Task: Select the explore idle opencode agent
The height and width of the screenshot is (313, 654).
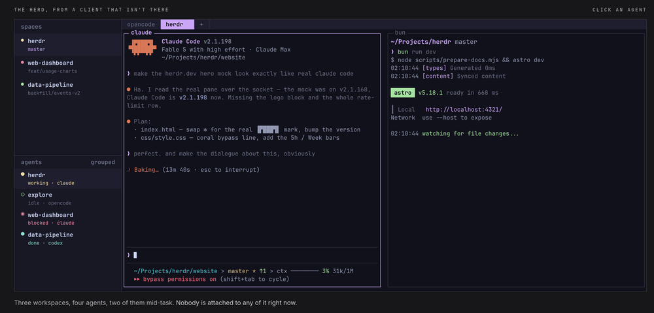Action: pyautogui.click(x=68, y=199)
